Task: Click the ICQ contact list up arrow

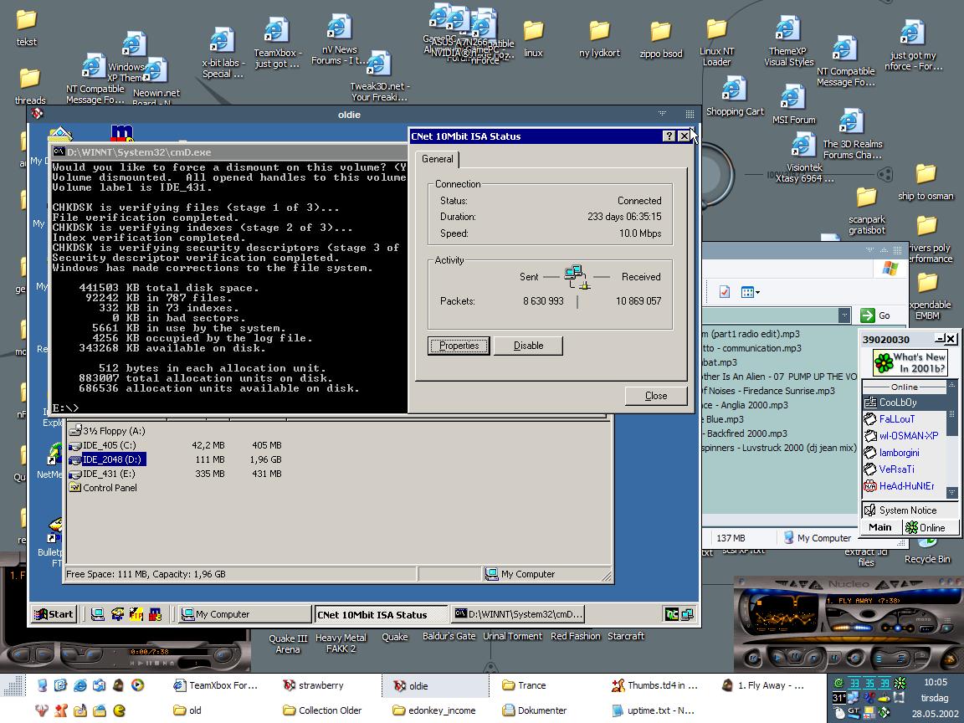Action: click(951, 385)
